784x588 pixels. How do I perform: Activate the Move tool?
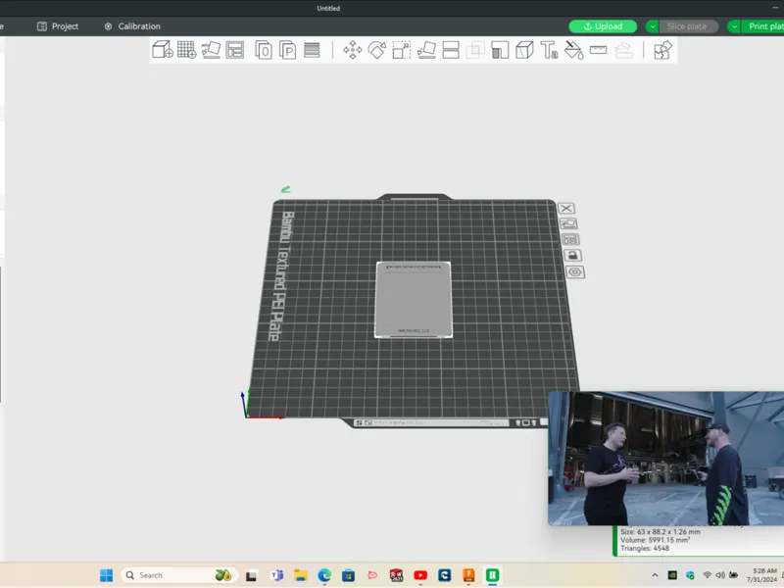(353, 50)
